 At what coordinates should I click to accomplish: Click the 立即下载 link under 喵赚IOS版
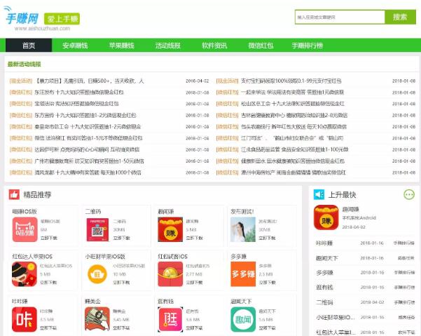point(49,238)
